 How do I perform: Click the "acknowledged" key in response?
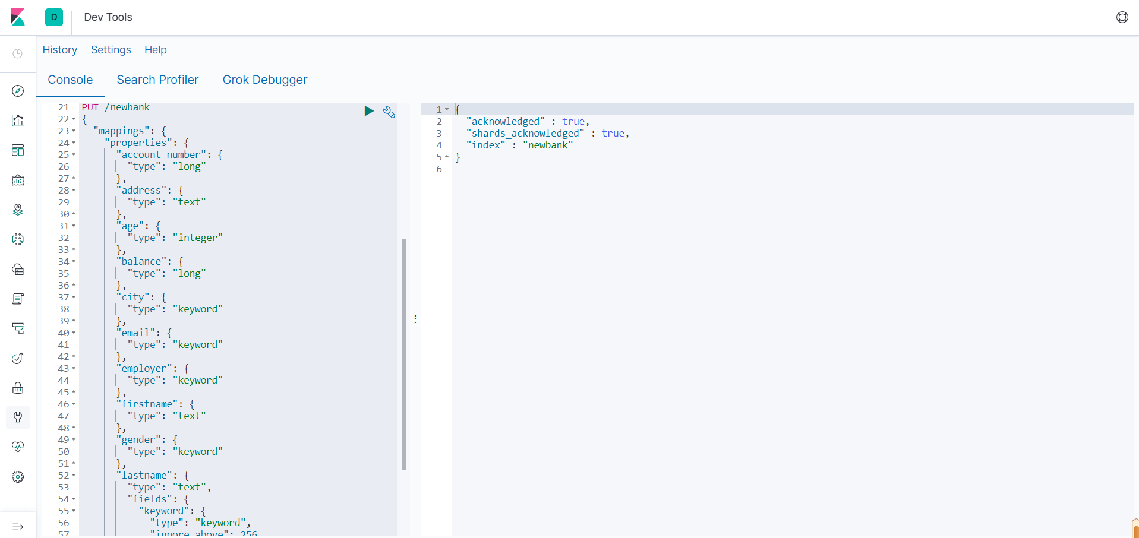coord(506,122)
